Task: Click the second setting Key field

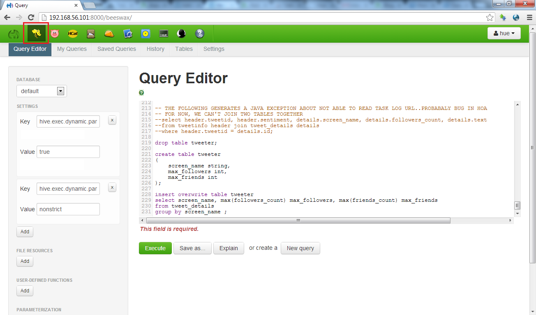Action: point(68,189)
